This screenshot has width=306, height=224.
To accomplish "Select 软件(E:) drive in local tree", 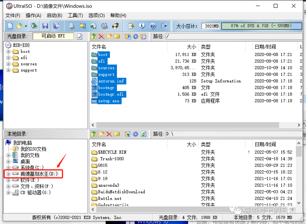I will point(30,180).
